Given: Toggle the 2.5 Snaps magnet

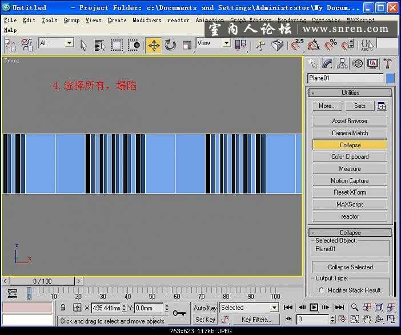Looking at the screenshot, I should (296, 46).
